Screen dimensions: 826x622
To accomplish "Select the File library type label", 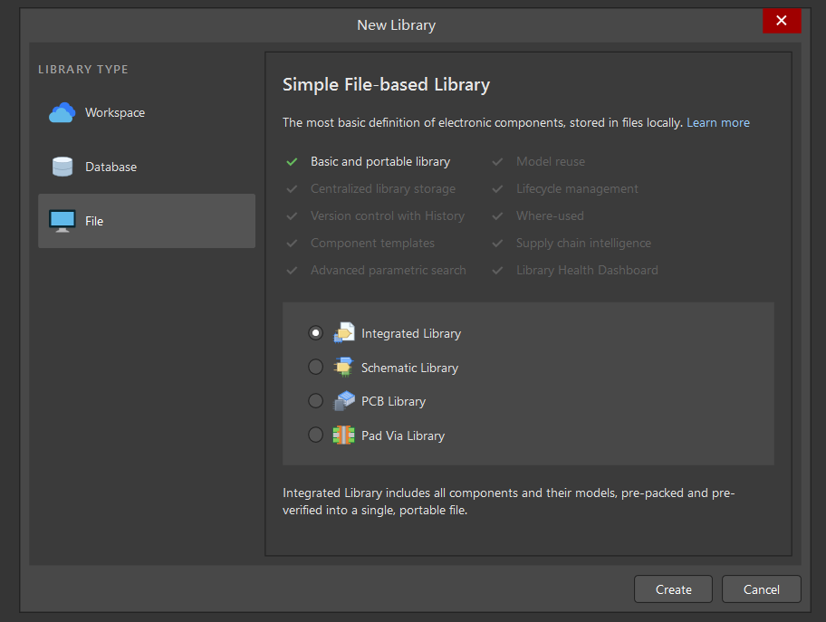I will [x=94, y=221].
